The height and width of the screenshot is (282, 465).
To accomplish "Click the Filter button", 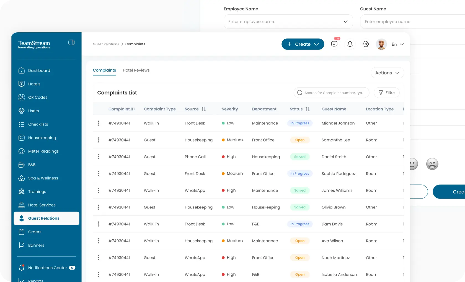I will pos(386,93).
